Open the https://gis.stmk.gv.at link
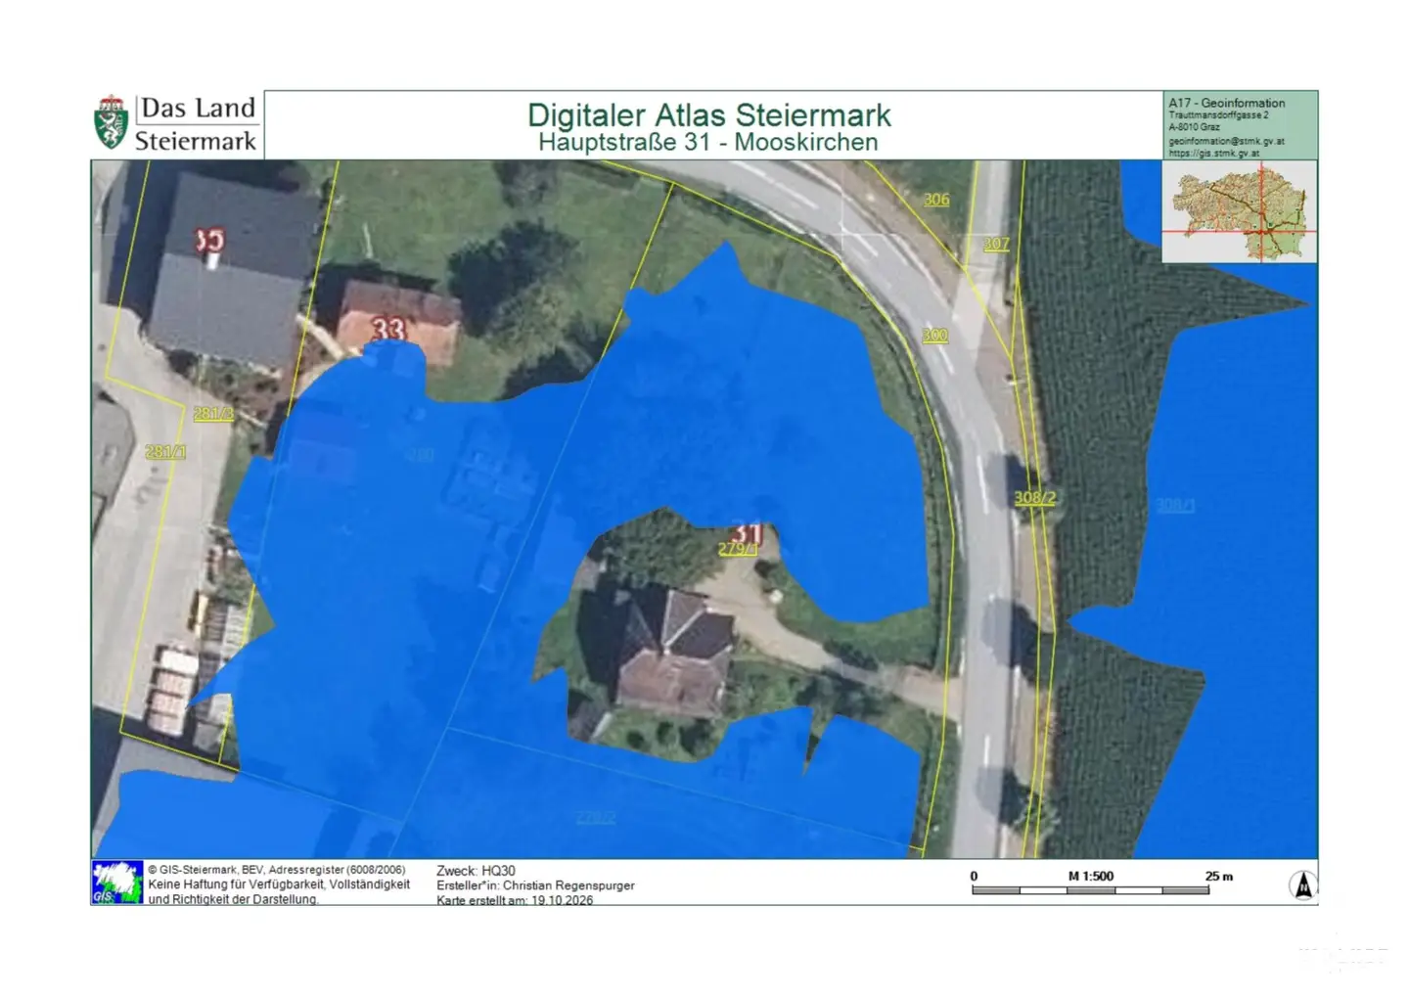 pyautogui.click(x=1214, y=153)
